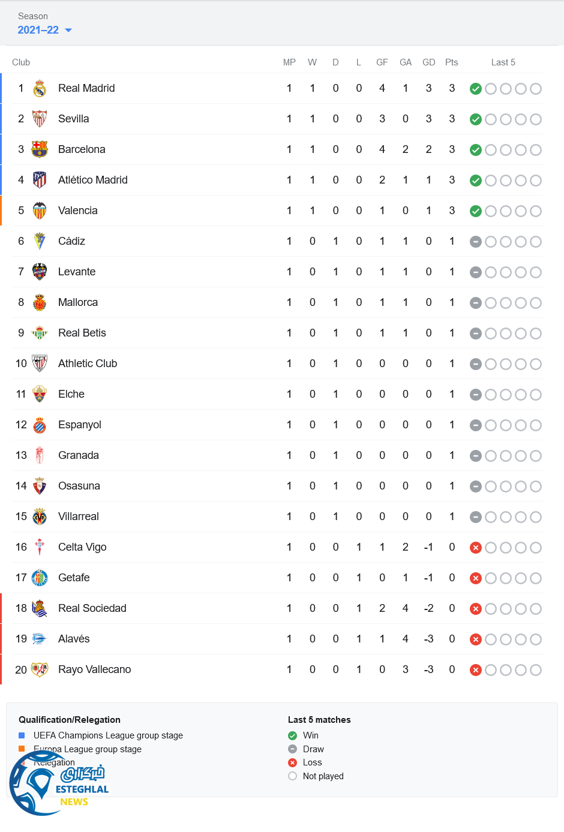
Task: Click Cádiz's grey draw indicator
Action: click(476, 242)
